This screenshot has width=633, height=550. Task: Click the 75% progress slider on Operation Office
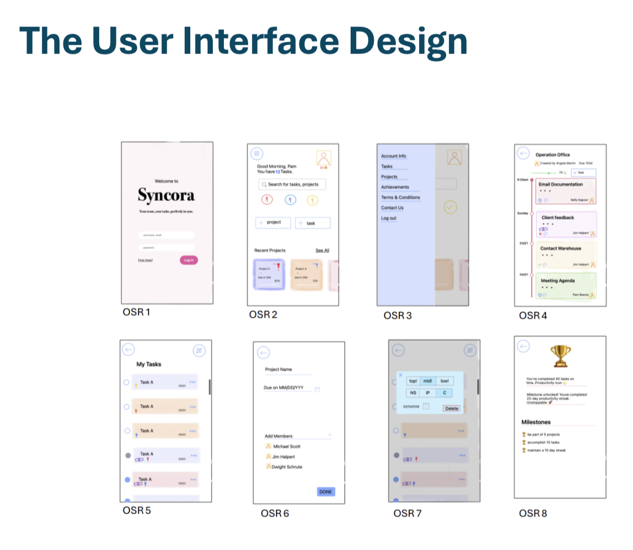pos(549,173)
